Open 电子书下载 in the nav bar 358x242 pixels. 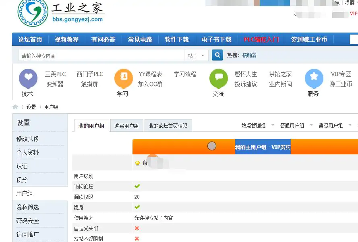coord(216,39)
